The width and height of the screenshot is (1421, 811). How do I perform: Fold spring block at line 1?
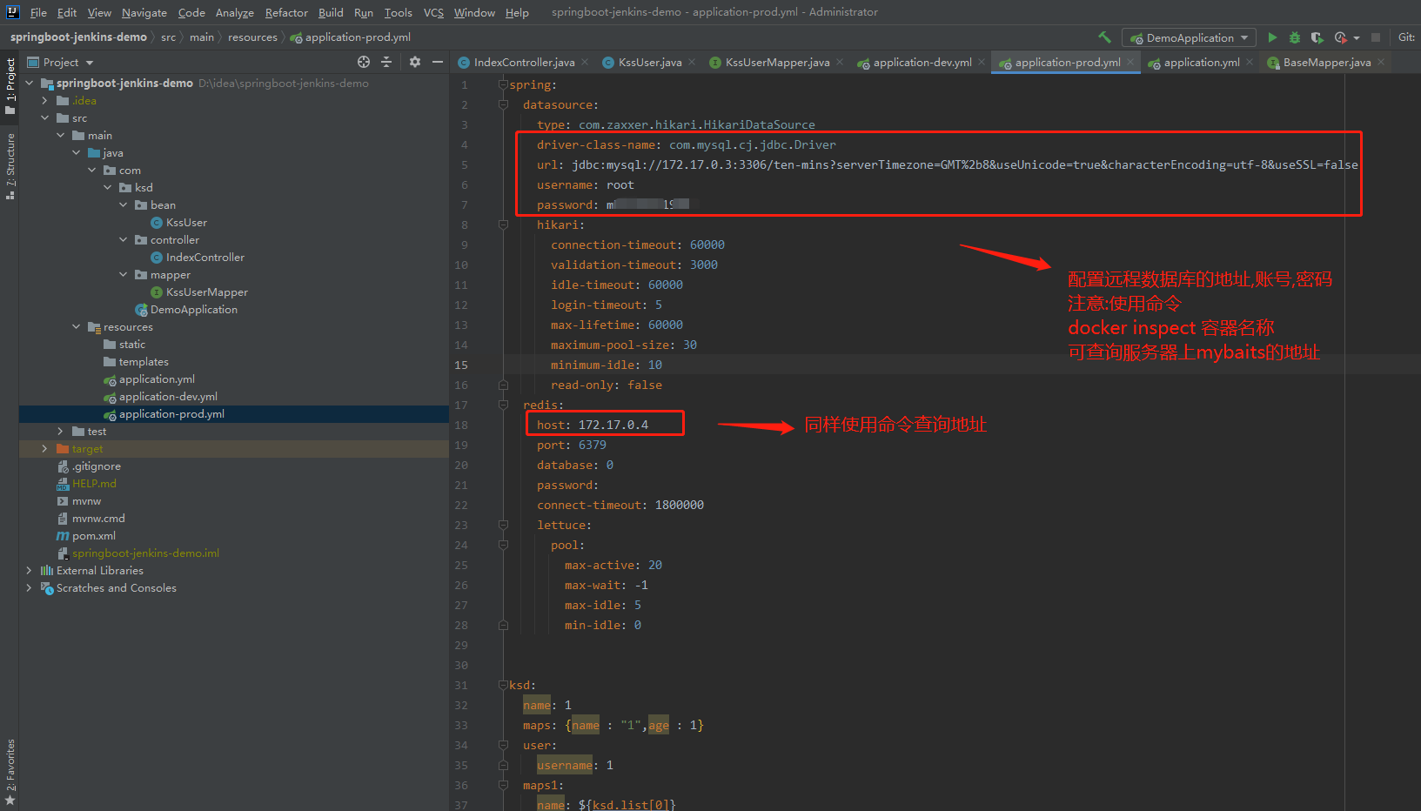[503, 84]
